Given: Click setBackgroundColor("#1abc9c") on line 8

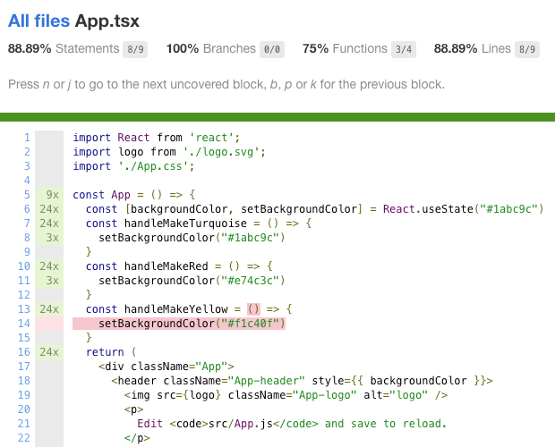Looking at the screenshot, I should click(x=192, y=238).
